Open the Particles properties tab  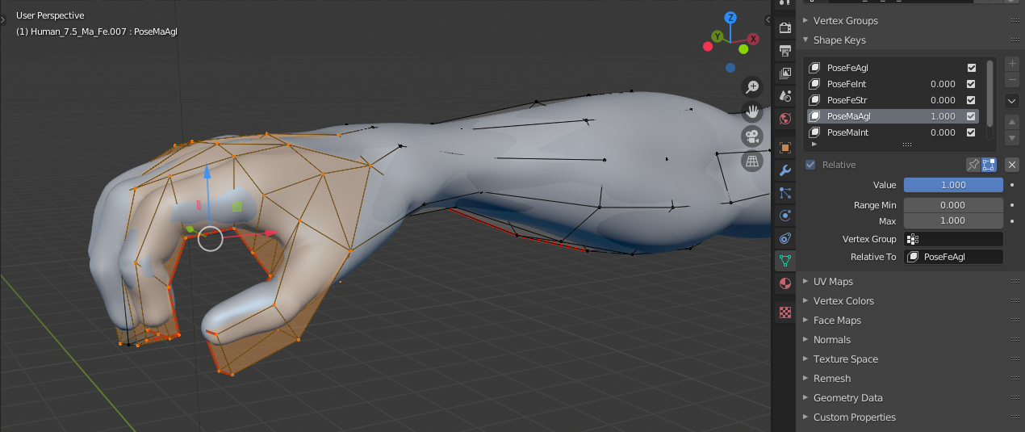pos(784,193)
